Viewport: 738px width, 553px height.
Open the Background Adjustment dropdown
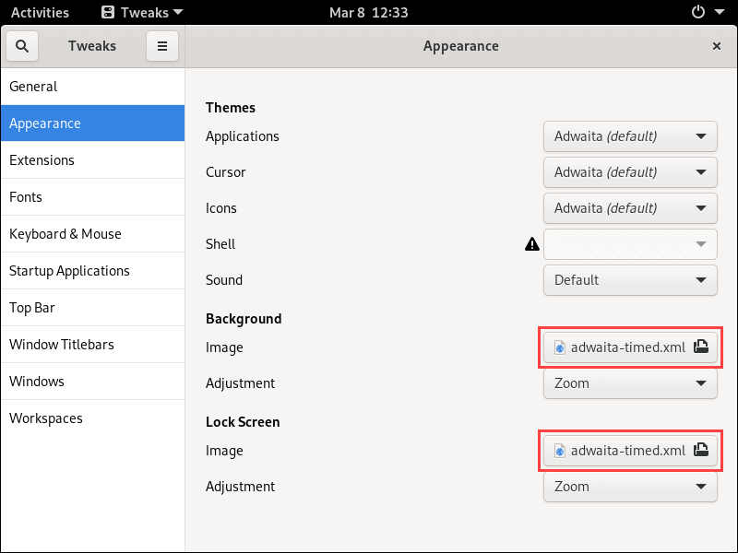pyautogui.click(x=630, y=383)
